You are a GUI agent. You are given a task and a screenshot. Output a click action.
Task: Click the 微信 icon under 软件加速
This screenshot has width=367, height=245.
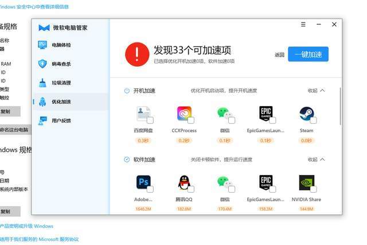click(224, 182)
